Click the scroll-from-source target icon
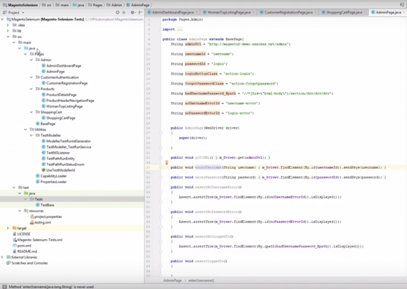 click(118, 12)
